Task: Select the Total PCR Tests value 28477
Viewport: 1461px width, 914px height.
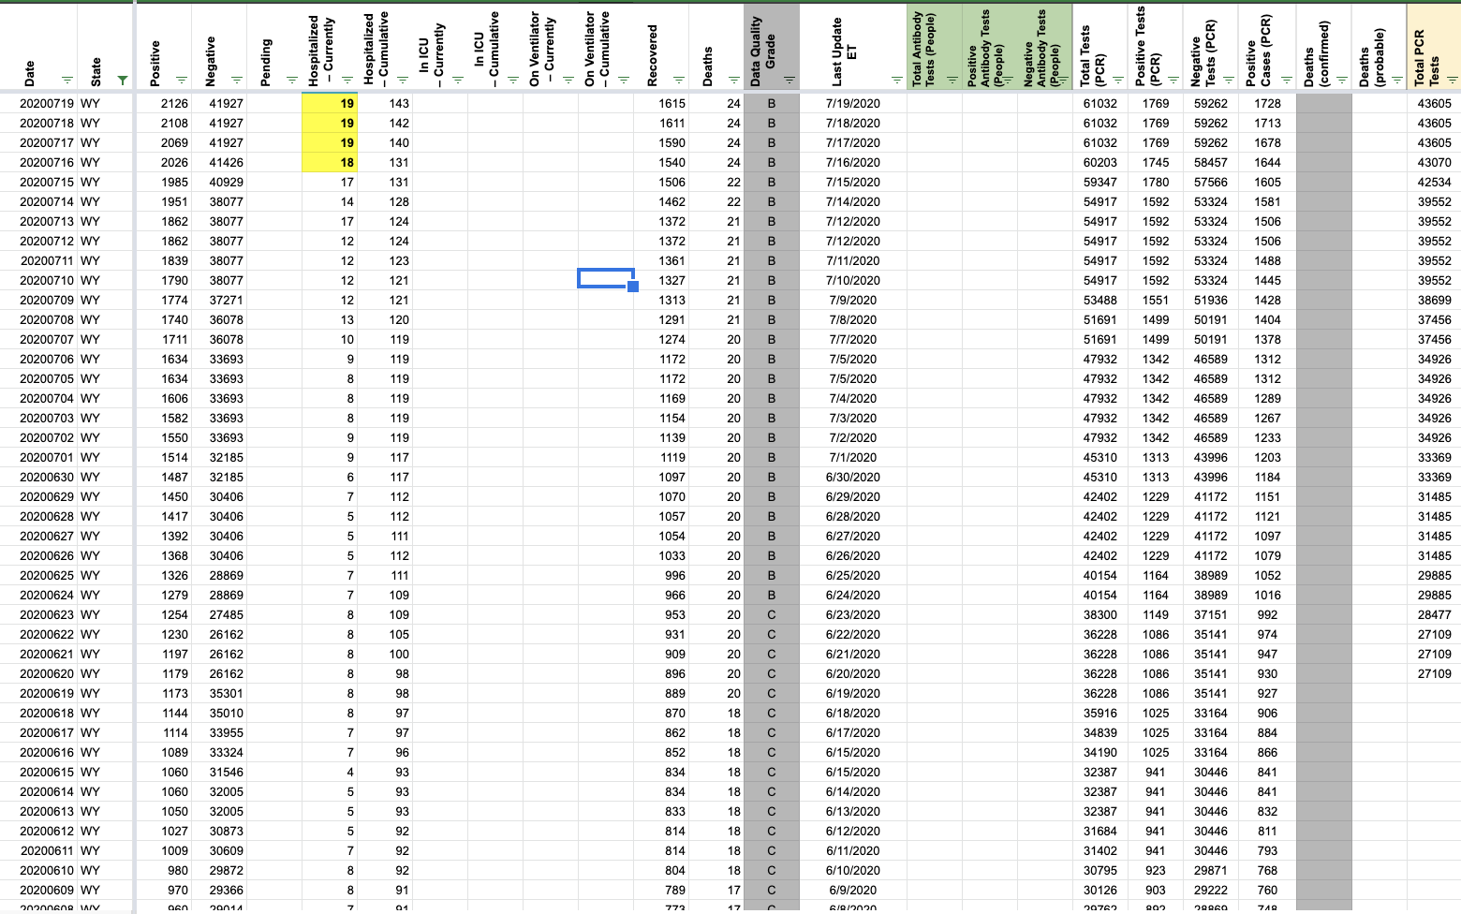Action: coord(1434,614)
